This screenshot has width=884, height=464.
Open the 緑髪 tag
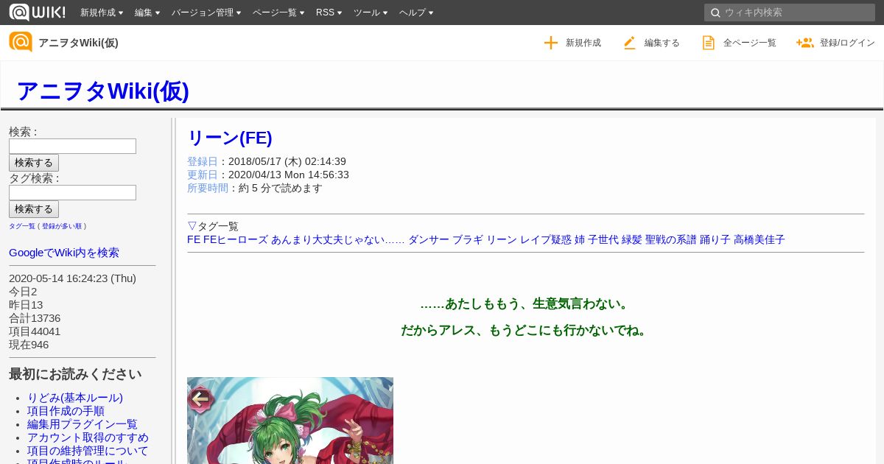click(632, 239)
